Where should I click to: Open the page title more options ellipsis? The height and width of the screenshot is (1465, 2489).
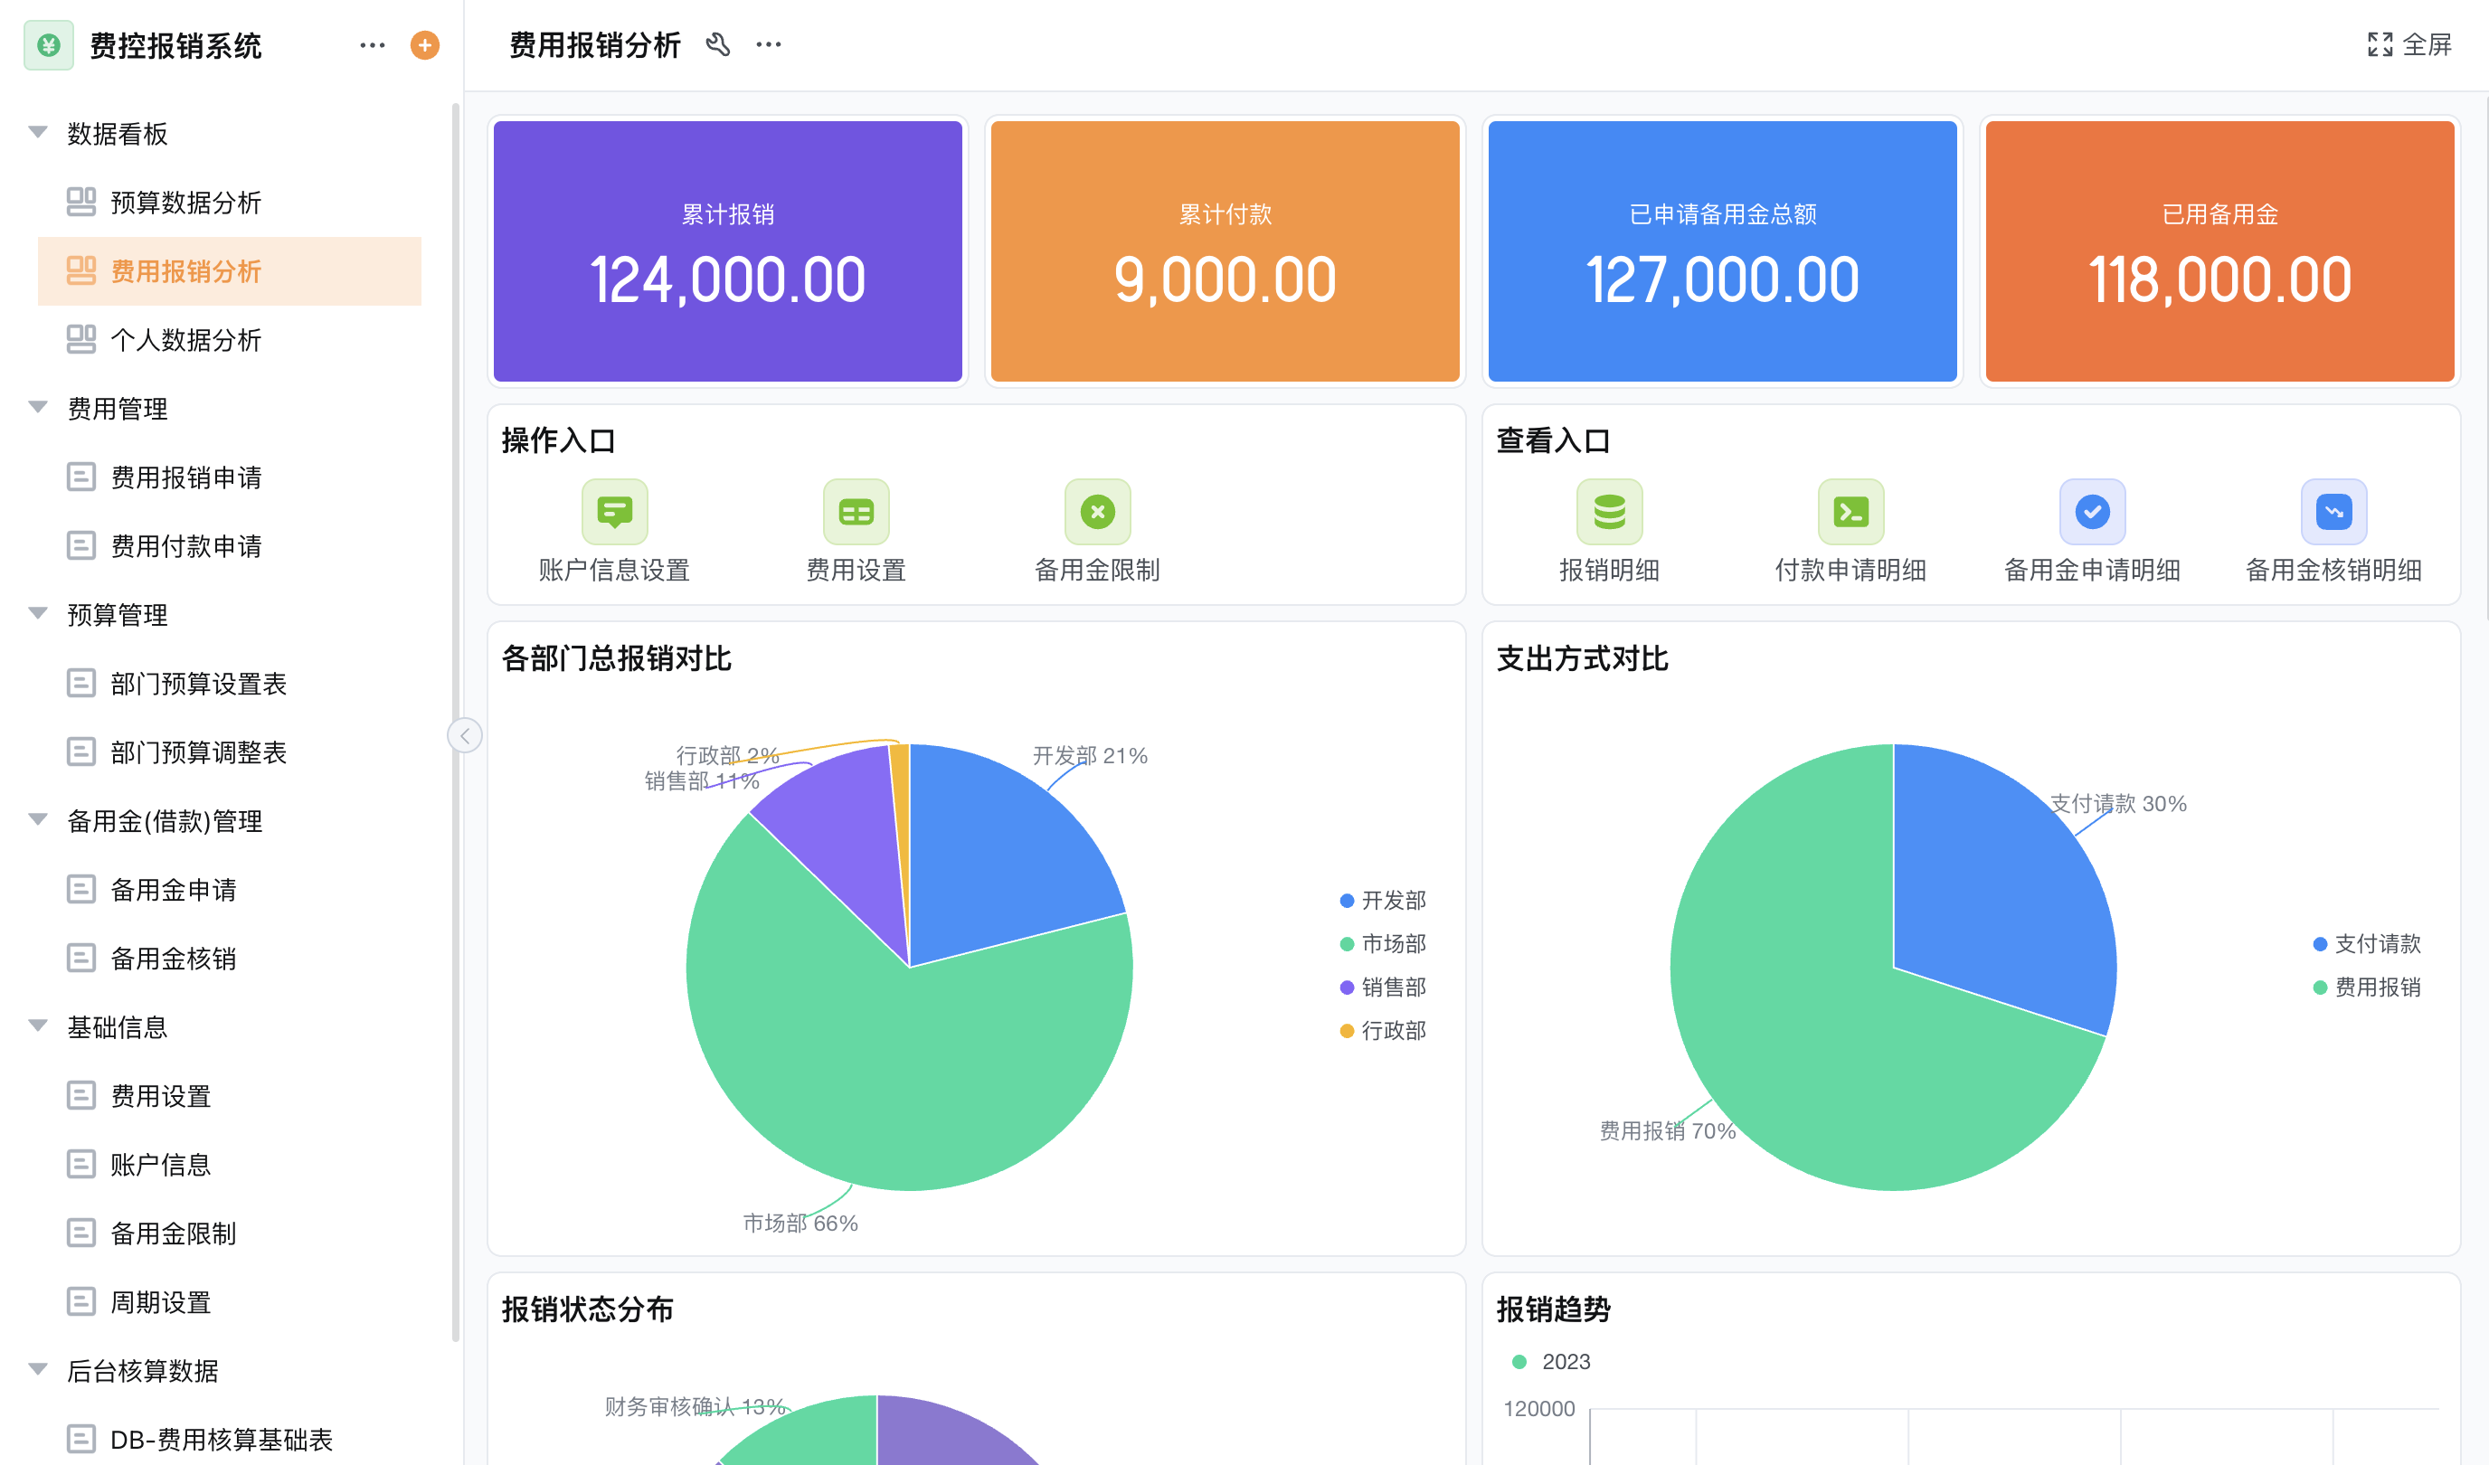point(769,44)
